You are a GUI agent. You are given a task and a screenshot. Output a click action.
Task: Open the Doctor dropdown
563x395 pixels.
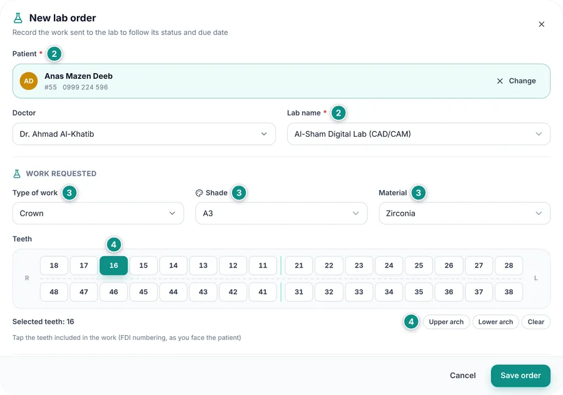coord(144,134)
